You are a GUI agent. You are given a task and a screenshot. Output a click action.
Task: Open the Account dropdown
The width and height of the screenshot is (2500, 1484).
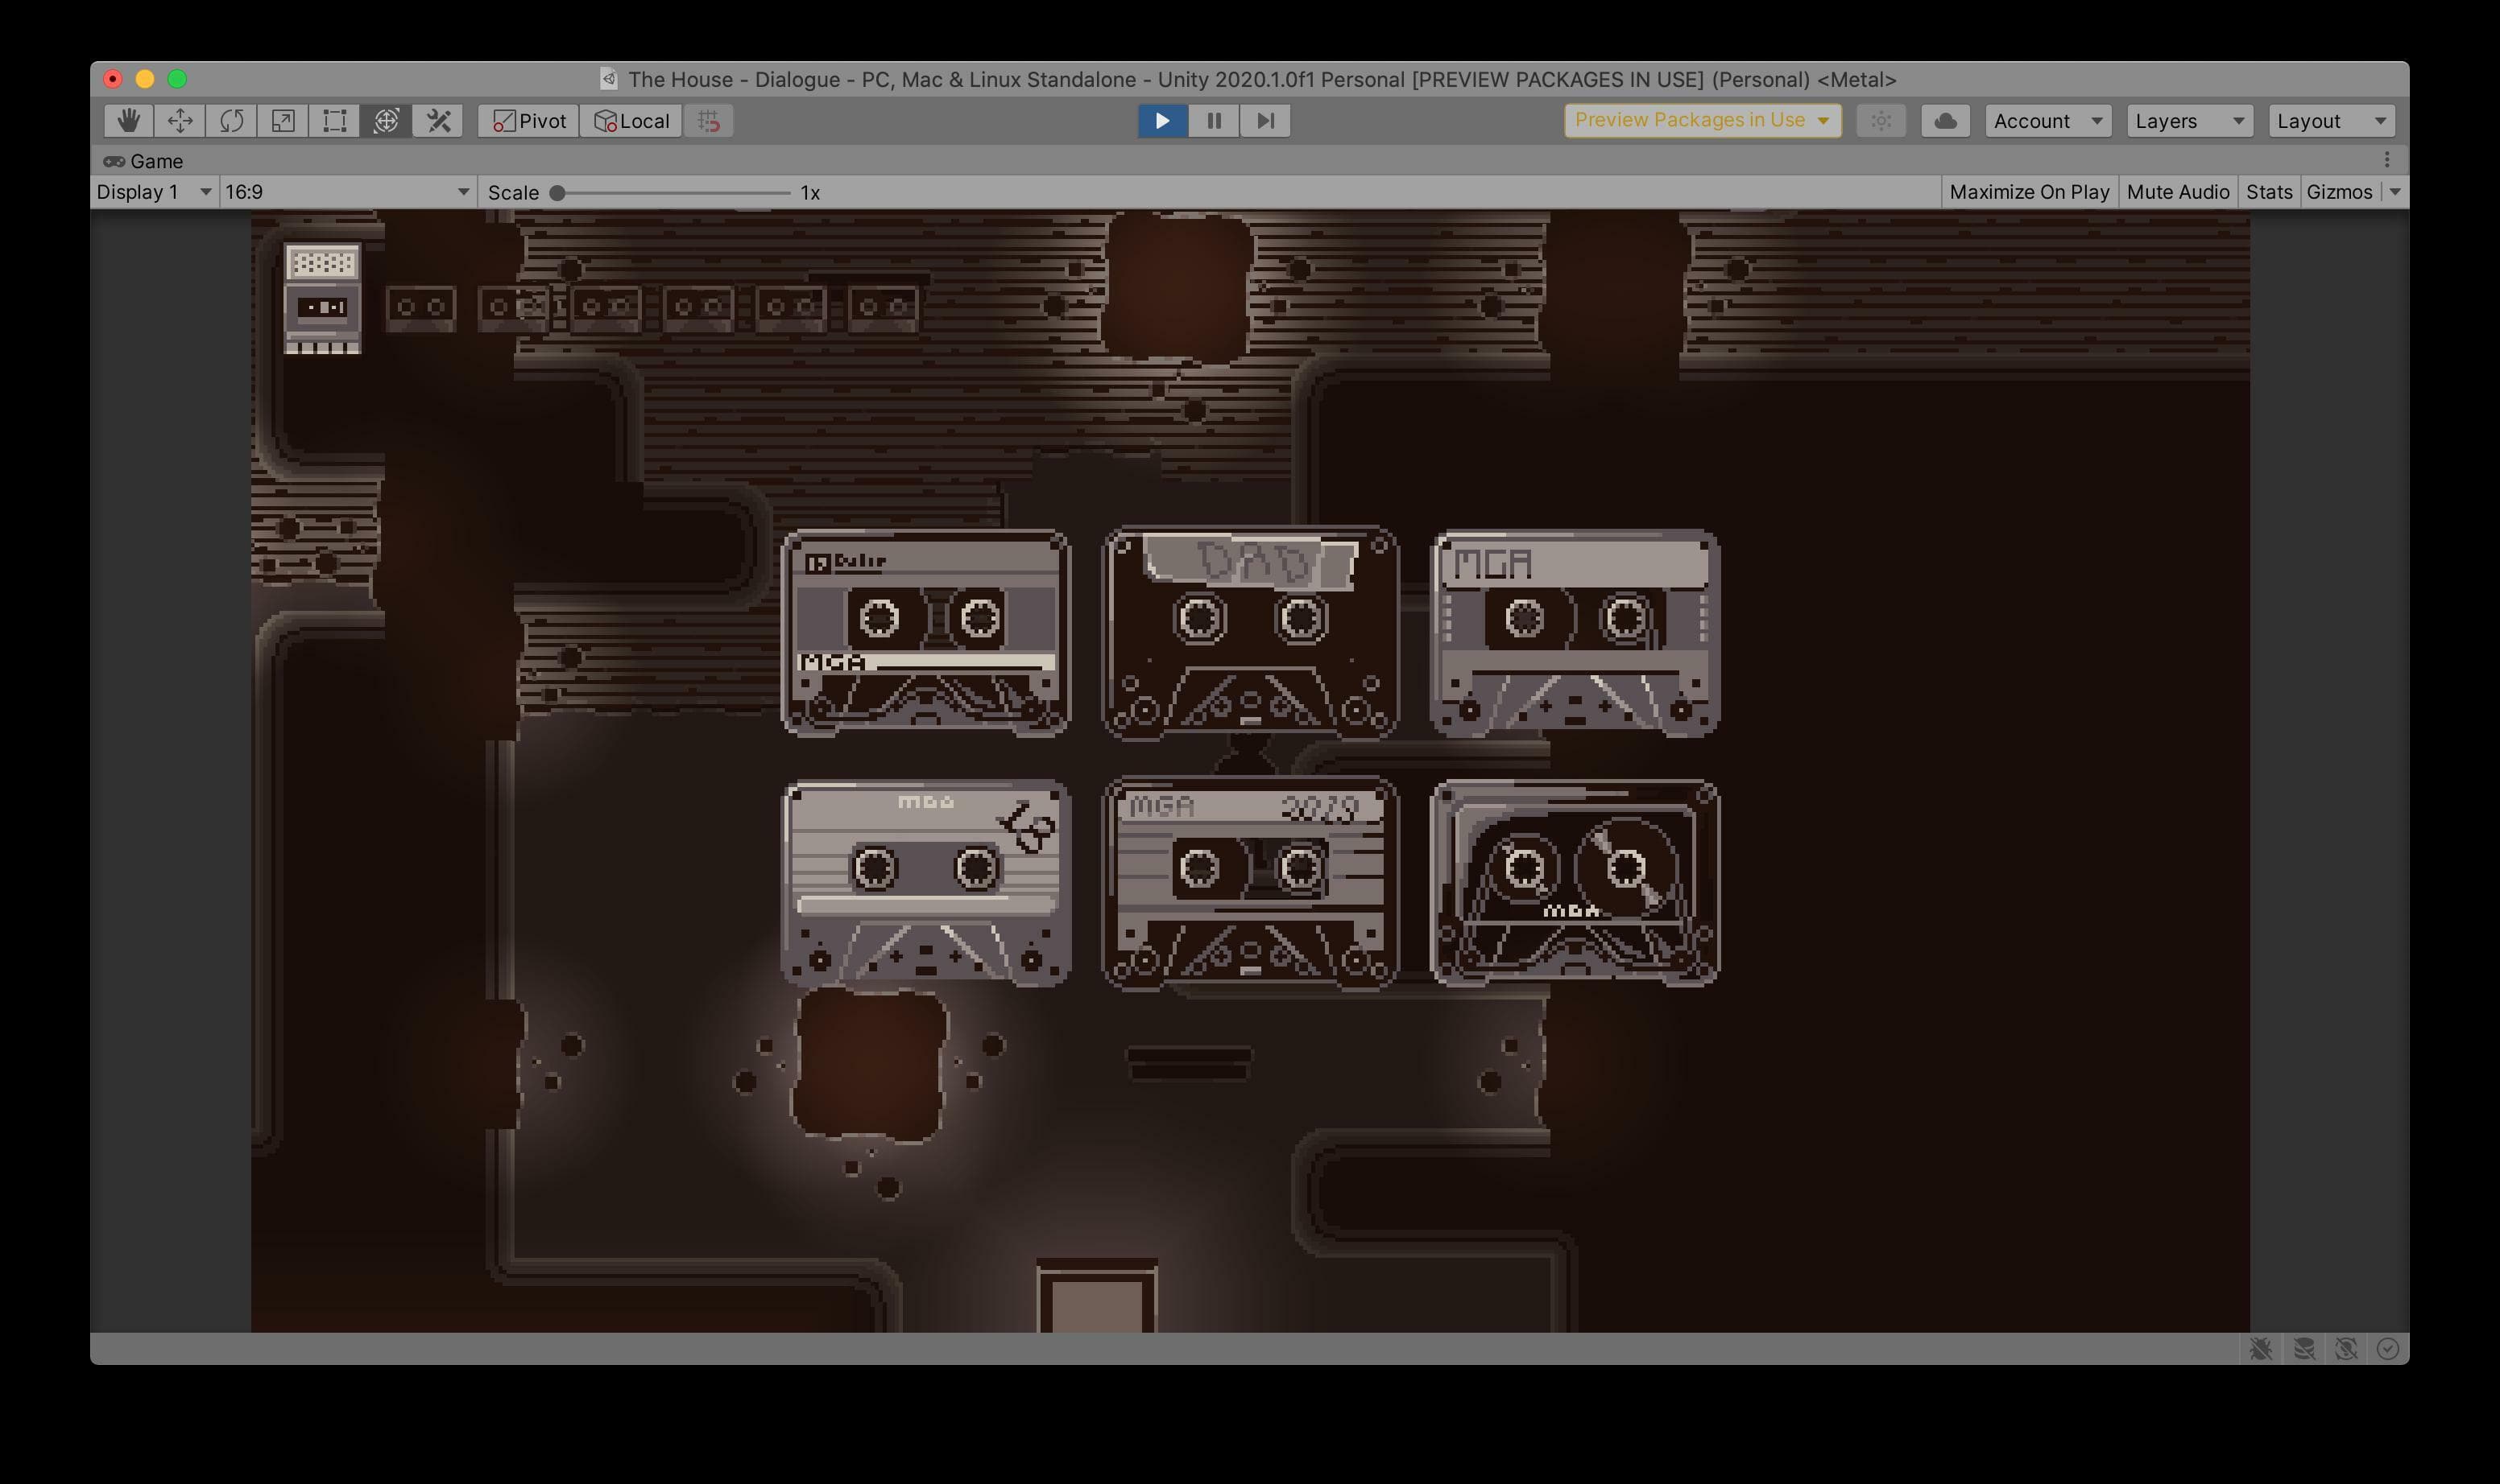[x=2047, y=121]
